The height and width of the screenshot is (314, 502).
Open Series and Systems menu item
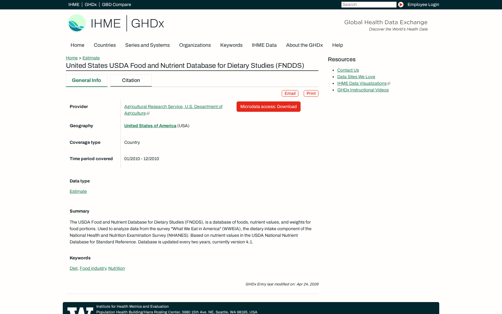147,45
